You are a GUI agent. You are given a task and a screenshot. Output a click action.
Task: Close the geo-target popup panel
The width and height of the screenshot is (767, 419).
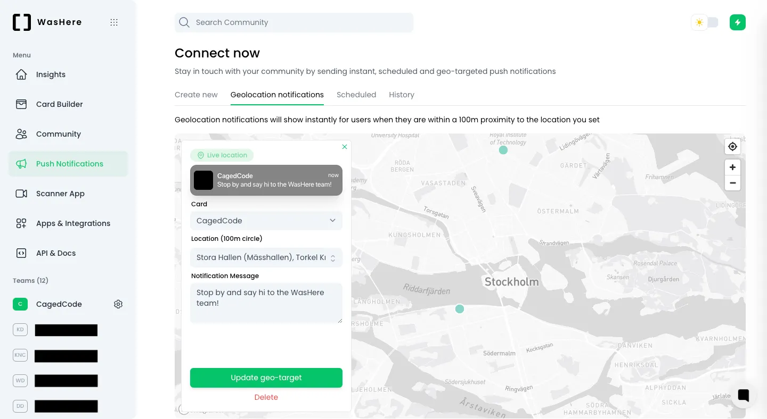click(345, 147)
